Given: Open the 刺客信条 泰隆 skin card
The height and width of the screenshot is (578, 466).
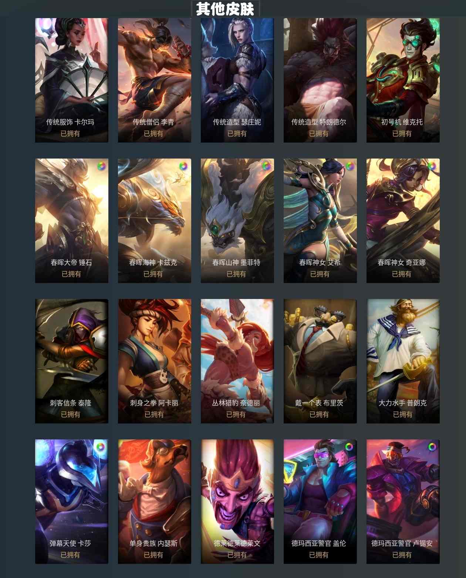Looking at the screenshot, I should click(x=72, y=361).
